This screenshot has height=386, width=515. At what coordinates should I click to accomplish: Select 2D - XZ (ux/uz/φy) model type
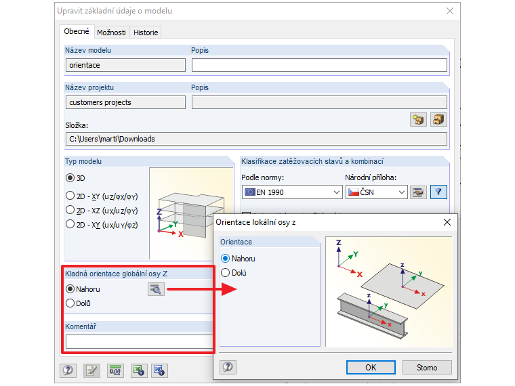(x=70, y=210)
